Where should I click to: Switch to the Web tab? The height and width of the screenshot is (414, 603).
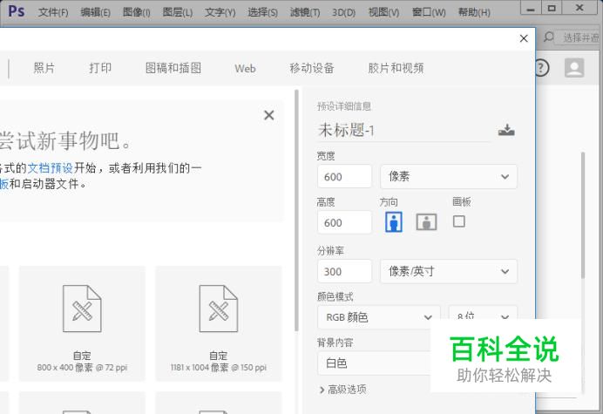pos(245,69)
